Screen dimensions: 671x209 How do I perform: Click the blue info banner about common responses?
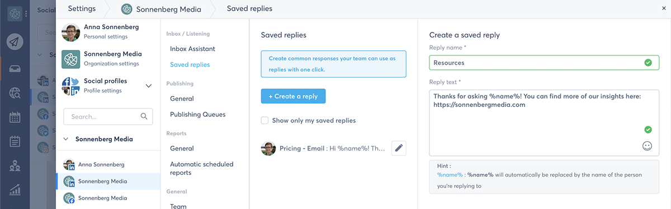[333, 64]
